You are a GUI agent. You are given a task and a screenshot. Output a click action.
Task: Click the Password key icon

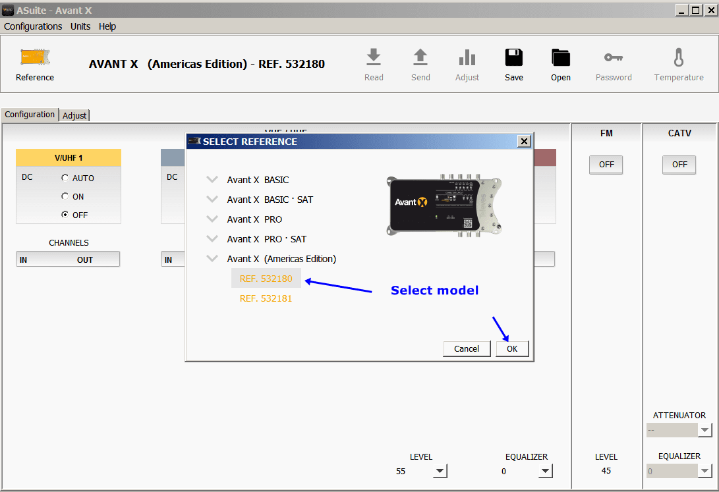[x=614, y=57]
